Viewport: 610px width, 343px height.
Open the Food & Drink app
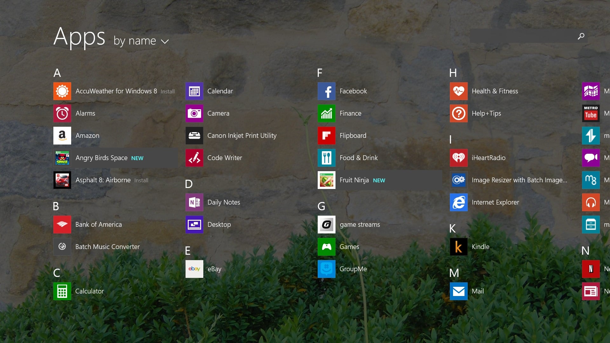(x=358, y=158)
